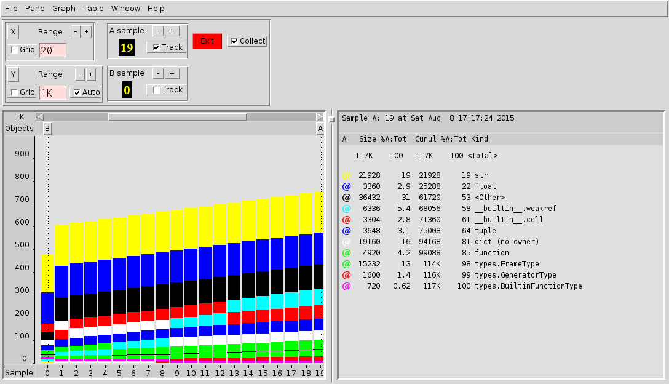Open the Window menu
The width and height of the screenshot is (669, 384).
click(125, 8)
